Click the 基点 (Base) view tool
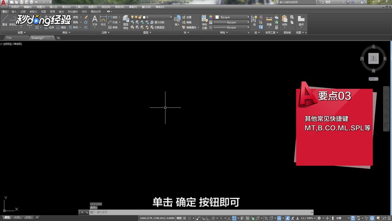This screenshot has width=392, height=221. (301, 21)
